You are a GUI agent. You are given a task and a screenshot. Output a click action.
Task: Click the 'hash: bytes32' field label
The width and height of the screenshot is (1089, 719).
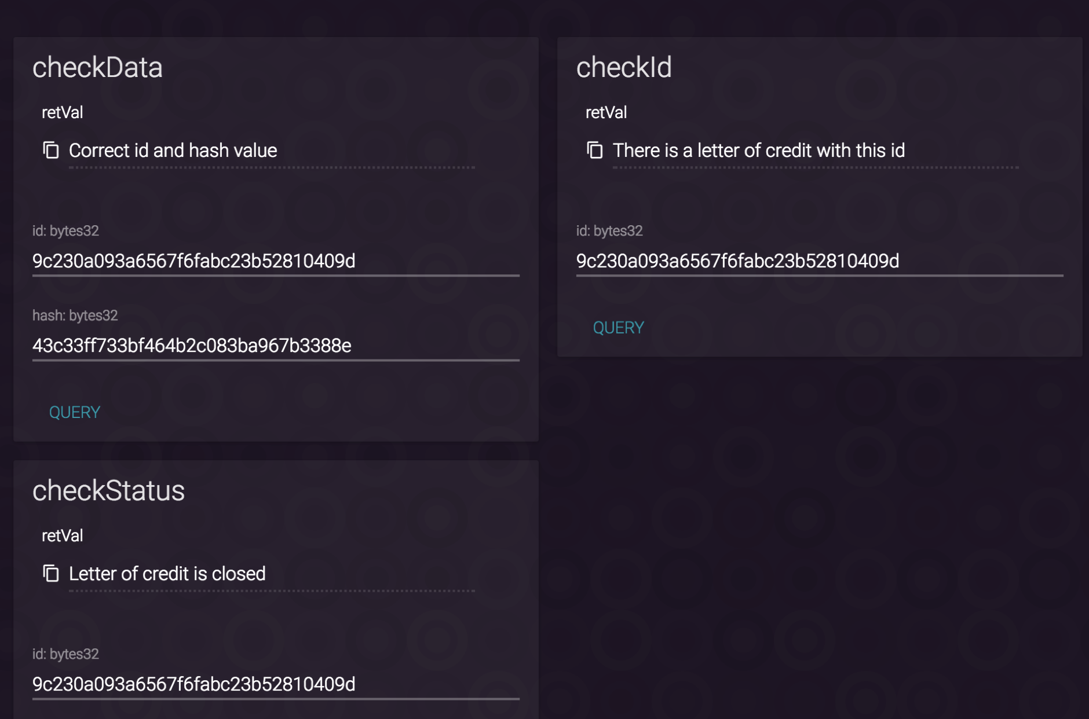(x=75, y=316)
